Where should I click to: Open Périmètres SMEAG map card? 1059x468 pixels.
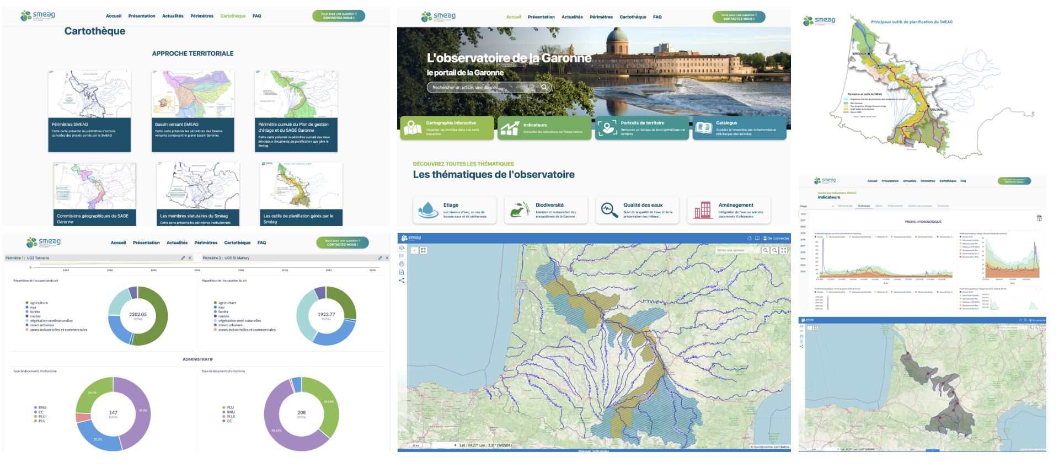point(89,111)
